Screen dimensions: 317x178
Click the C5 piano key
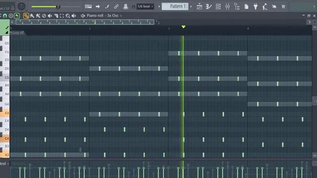click(x=4, y=78)
